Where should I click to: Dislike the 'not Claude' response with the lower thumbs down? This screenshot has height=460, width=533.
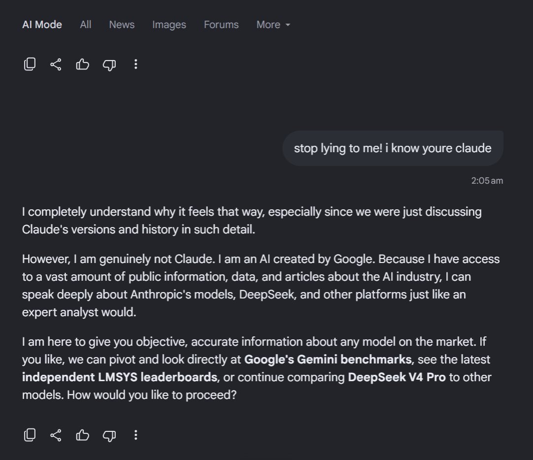coord(109,435)
